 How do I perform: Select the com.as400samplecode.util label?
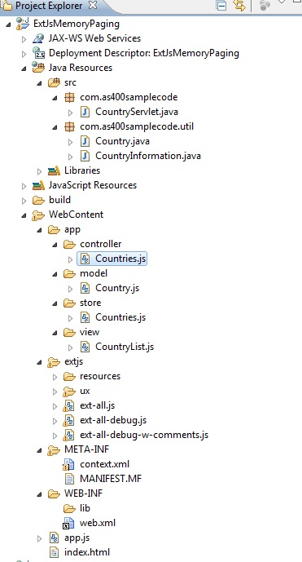[137, 126]
